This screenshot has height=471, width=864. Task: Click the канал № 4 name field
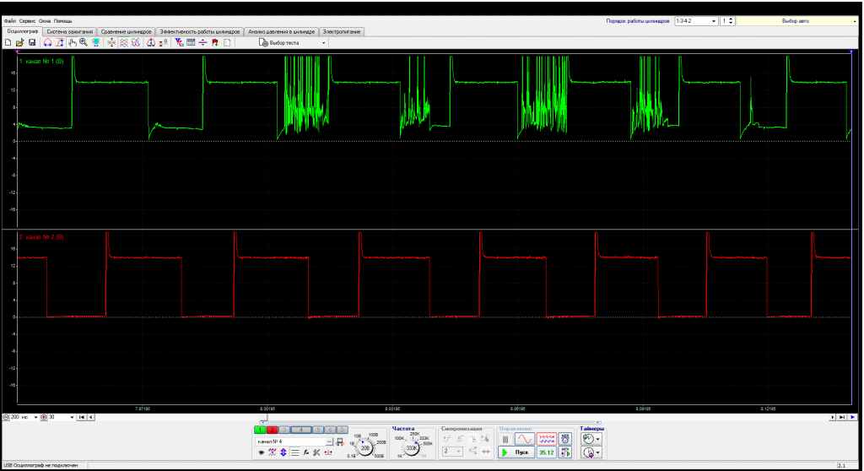(290, 441)
